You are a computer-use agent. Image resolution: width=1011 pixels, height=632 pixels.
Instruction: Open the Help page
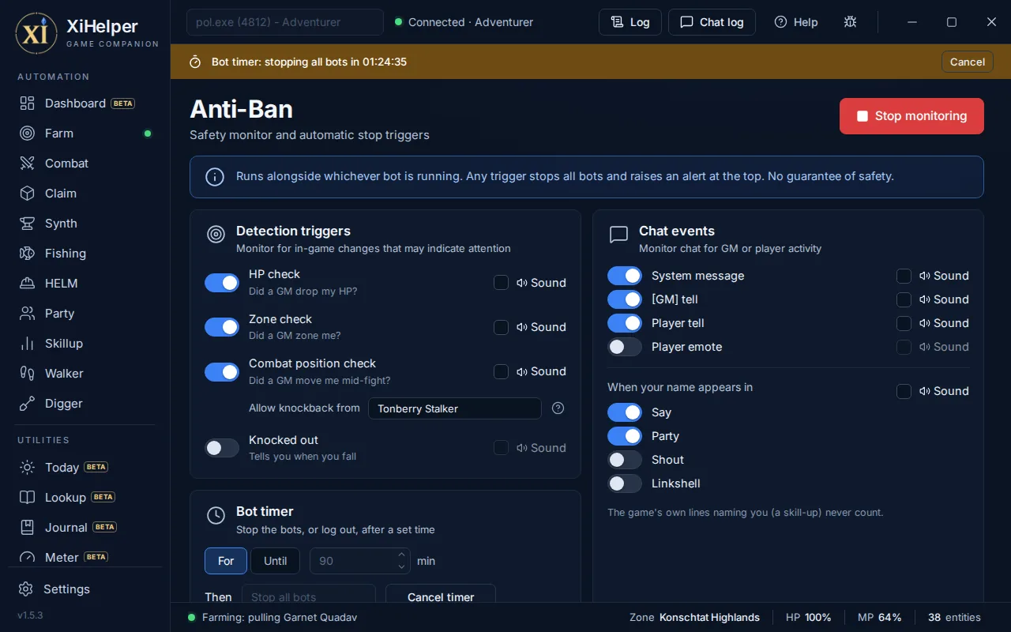pos(796,22)
